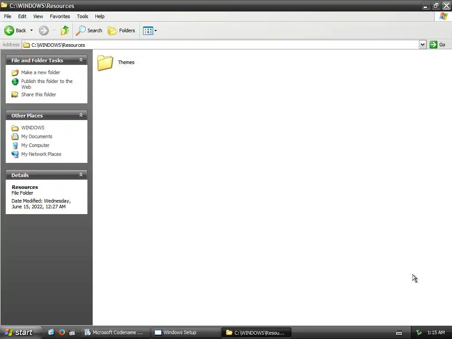Click the greyed Forward arrow button
The width and height of the screenshot is (452, 339).
(x=44, y=30)
